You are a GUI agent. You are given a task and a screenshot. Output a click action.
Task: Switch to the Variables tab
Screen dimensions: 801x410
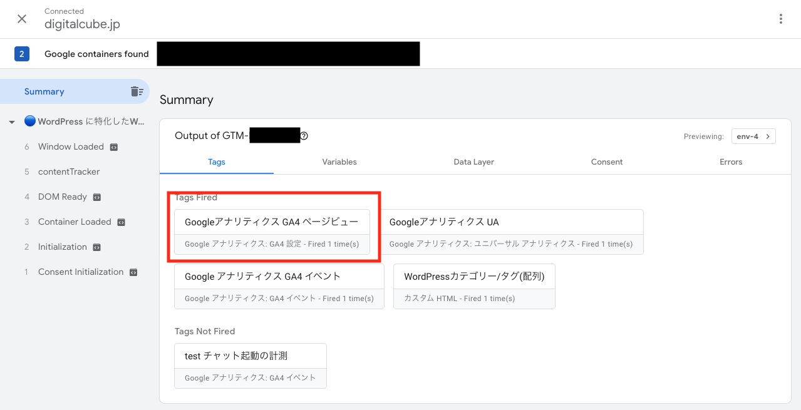tap(339, 162)
